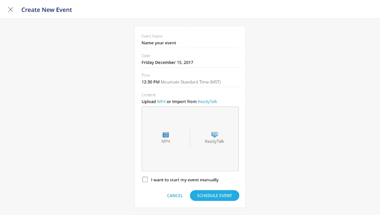Click the Date field label
This screenshot has height=215, width=380.
[145, 56]
